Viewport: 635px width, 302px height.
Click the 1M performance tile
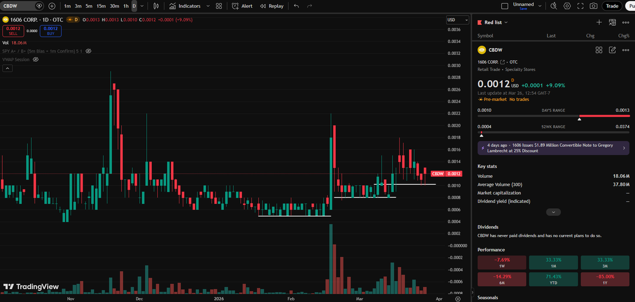(553, 262)
